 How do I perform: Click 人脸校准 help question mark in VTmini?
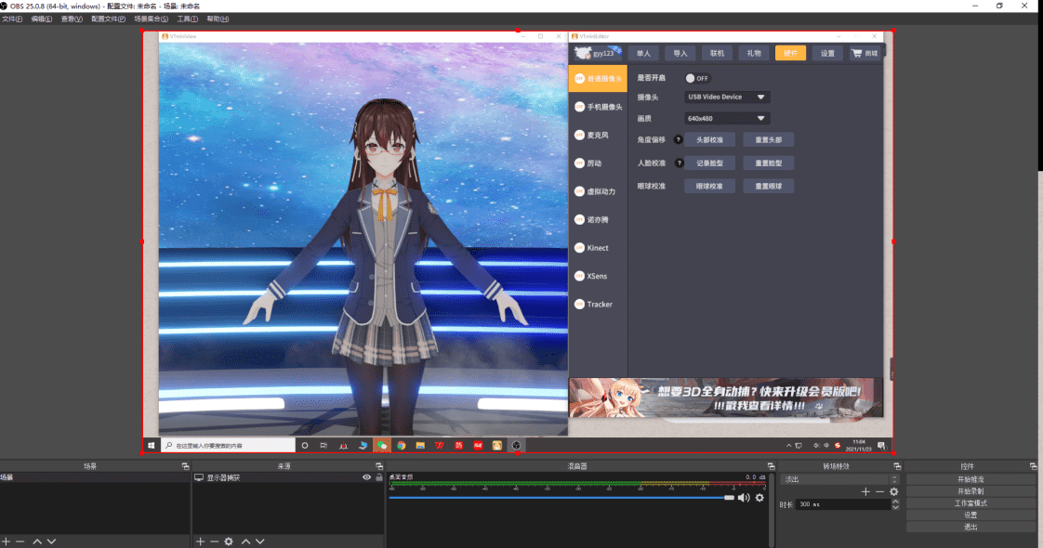[x=680, y=163]
